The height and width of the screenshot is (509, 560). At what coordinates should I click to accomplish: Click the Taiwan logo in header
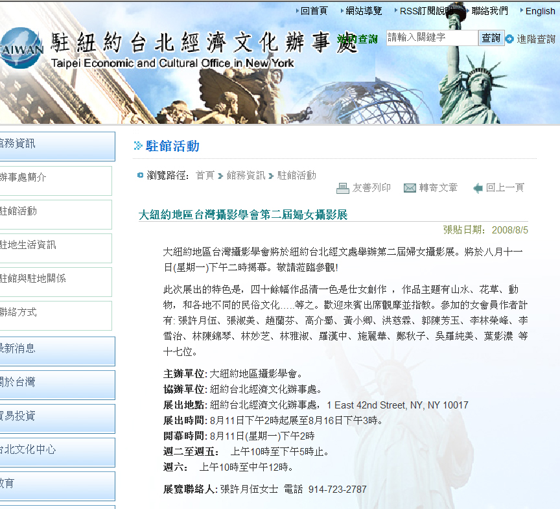tap(21, 49)
